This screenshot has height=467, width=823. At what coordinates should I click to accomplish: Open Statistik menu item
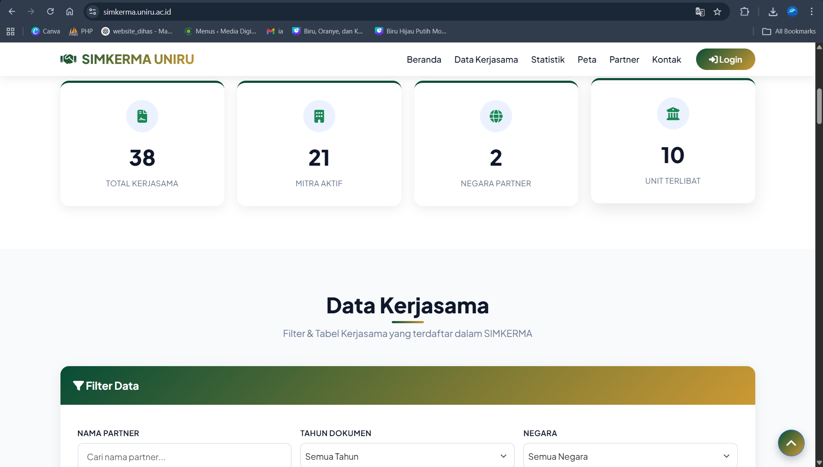pos(548,60)
